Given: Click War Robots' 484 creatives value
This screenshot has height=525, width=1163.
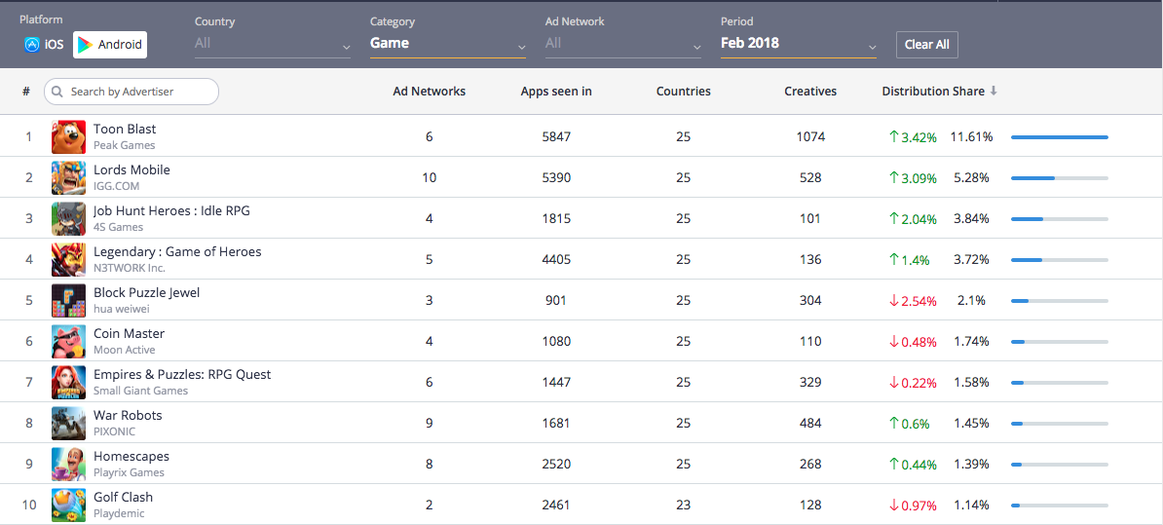Looking at the screenshot, I should click(x=810, y=424).
